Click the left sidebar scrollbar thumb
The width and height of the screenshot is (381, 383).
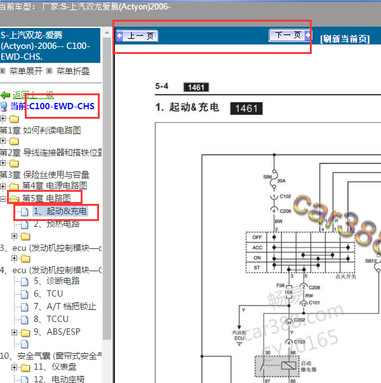click(x=107, y=188)
